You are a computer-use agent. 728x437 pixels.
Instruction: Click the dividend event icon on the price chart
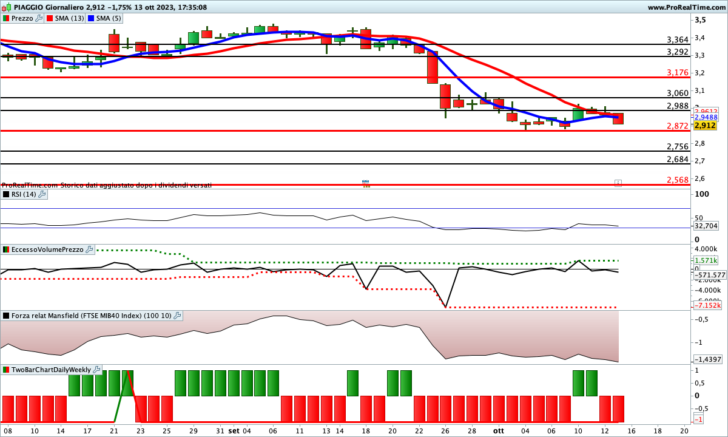click(366, 183)
